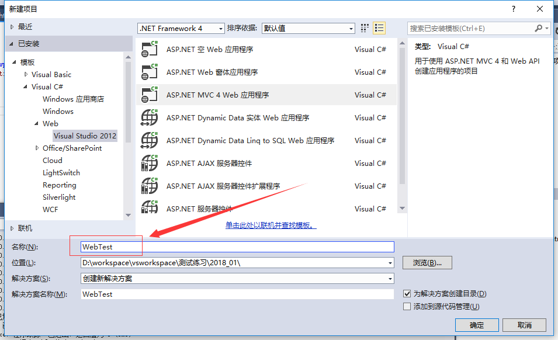
Task: Select Visual Studio 2012 tree item
Action: [85, 136]
